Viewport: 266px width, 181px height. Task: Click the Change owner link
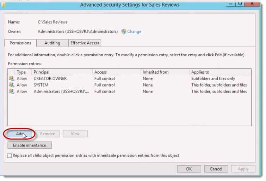tap(134, 32)
